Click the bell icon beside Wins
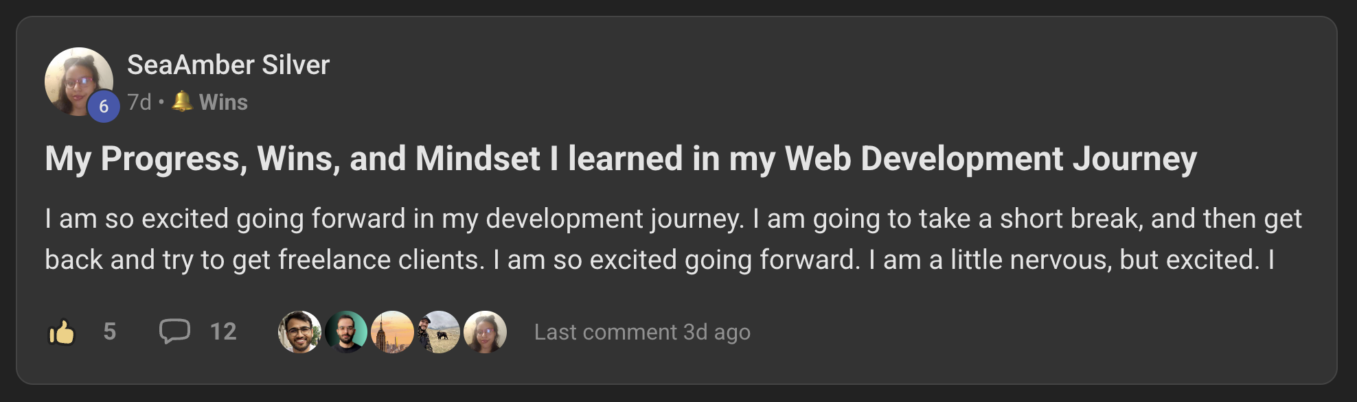This screenshot has height=402, width=1357. coord(182,102)
